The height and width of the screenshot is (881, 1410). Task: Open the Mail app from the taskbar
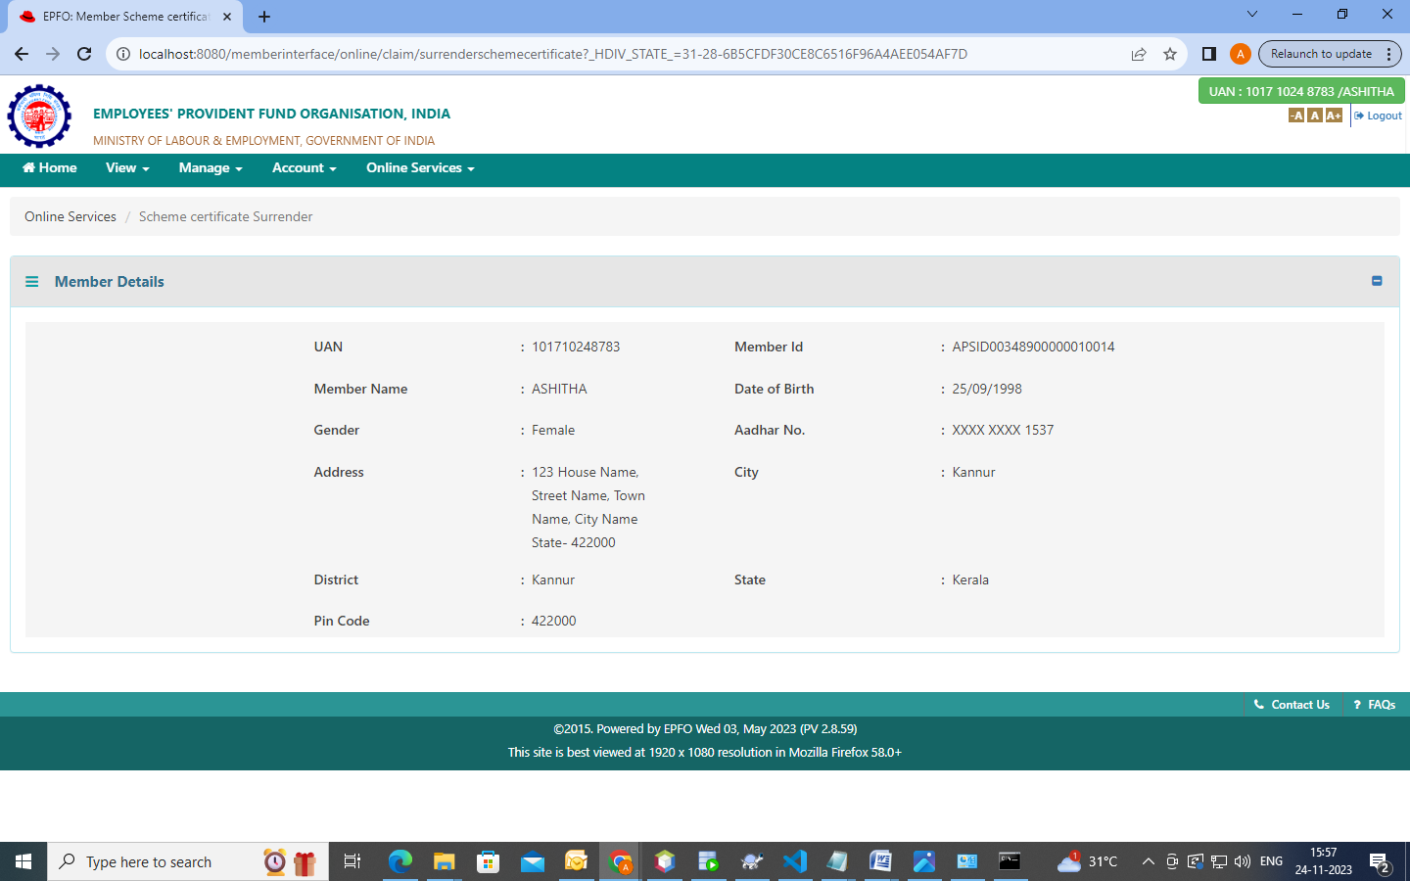pyautogui.click(x=532, y=861)
